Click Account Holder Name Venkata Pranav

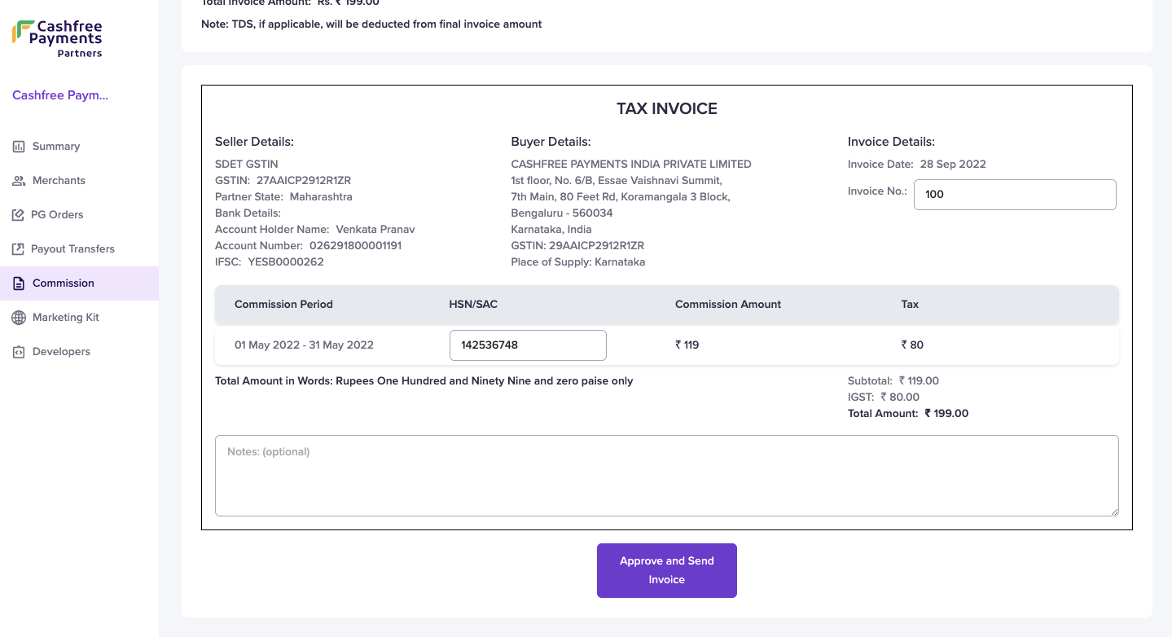click(x=314, y=230)
